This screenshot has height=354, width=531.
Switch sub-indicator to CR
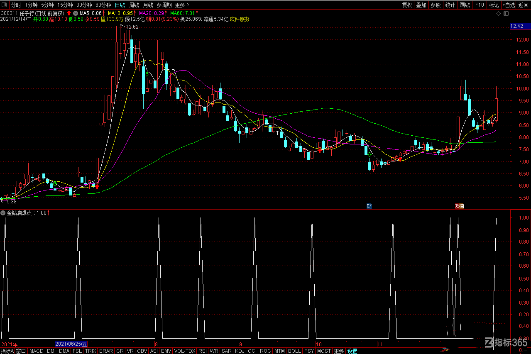click(120, 351)
